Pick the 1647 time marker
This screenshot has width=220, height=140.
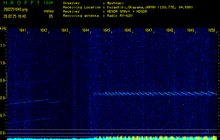[149, 30]
